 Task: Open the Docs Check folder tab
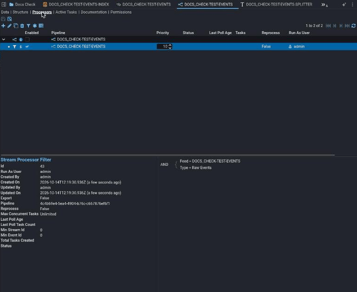(x=22, y=4)
